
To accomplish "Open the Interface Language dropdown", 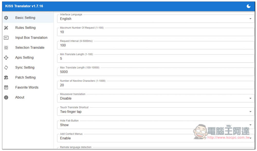I will click(x=155, y=19).
